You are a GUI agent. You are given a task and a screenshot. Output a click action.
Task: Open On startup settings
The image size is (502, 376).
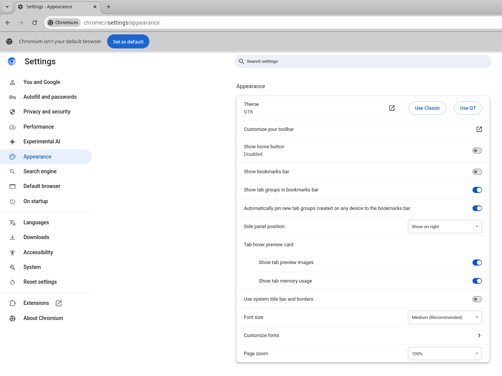coord(46,201)
